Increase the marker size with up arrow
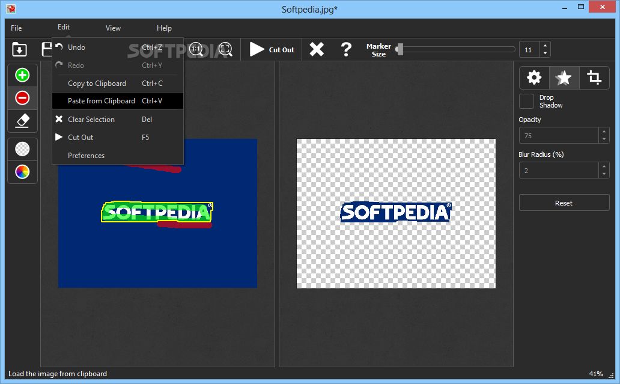Screen dimensions: 620x384 546,46
